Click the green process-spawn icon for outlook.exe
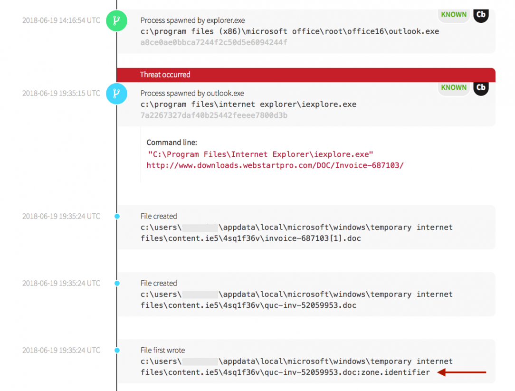Screen dimensions: 515x391 click(116, 21)
